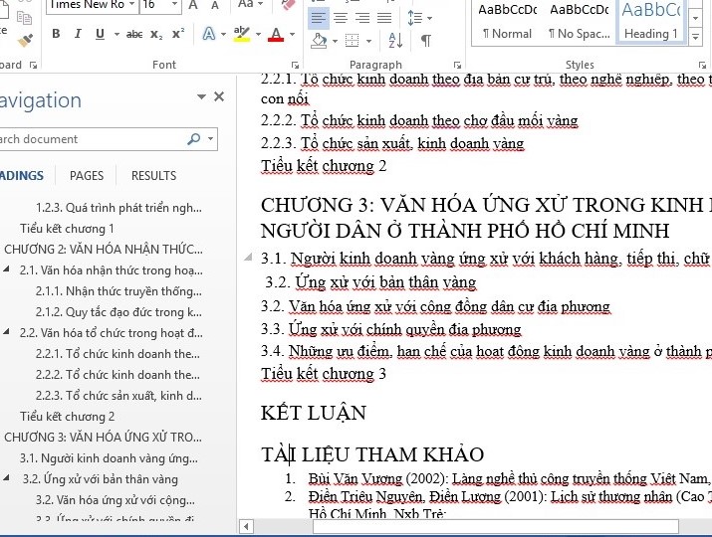Screen dimensions: 712x537
Task: Click the horizontal scrollbar thumb
Action: [496, 527]
